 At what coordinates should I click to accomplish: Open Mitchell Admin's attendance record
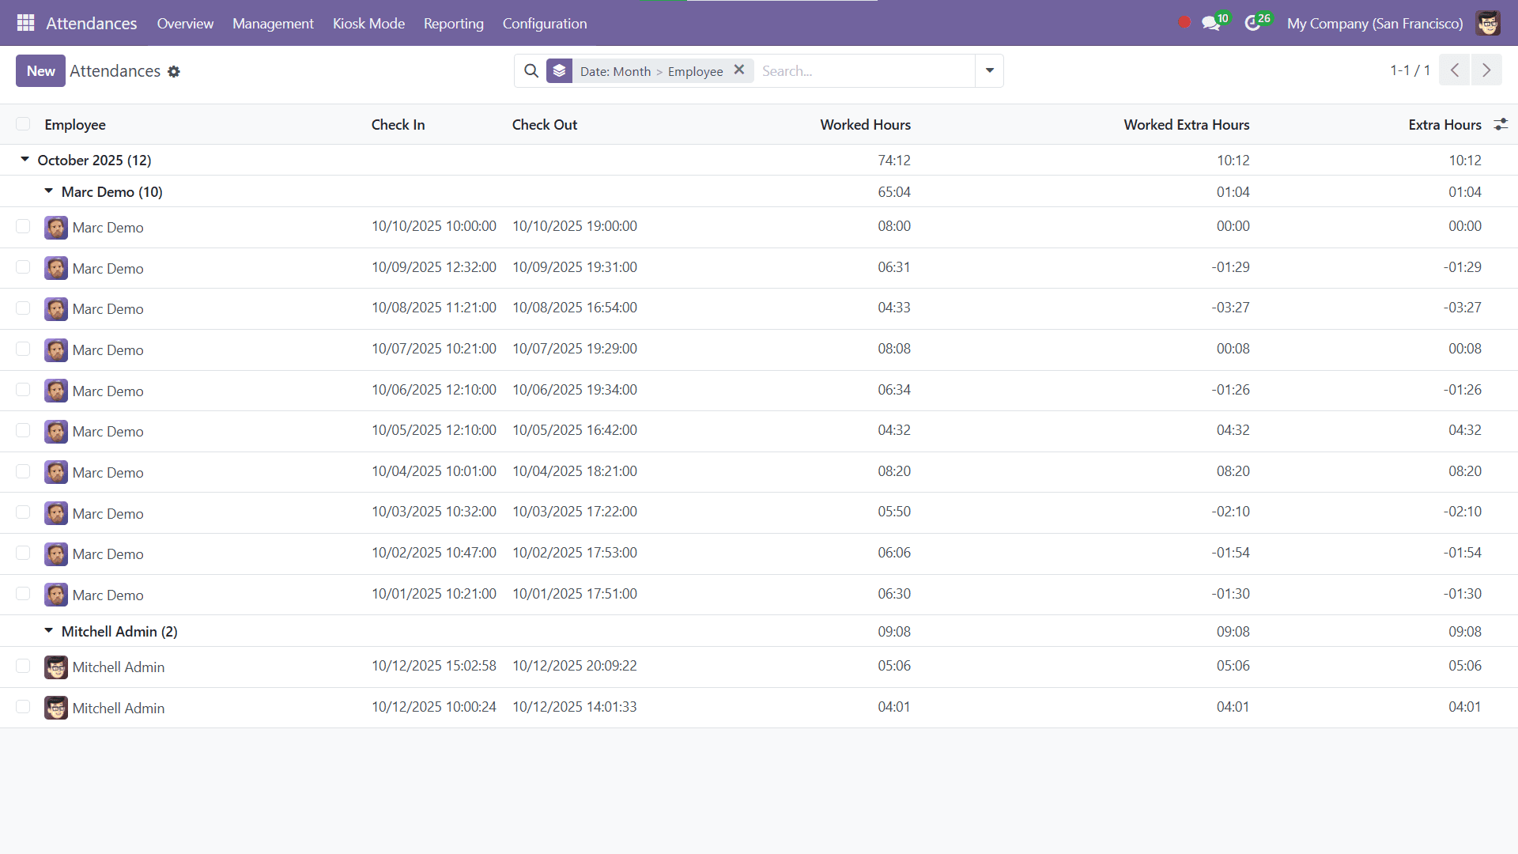119,667
